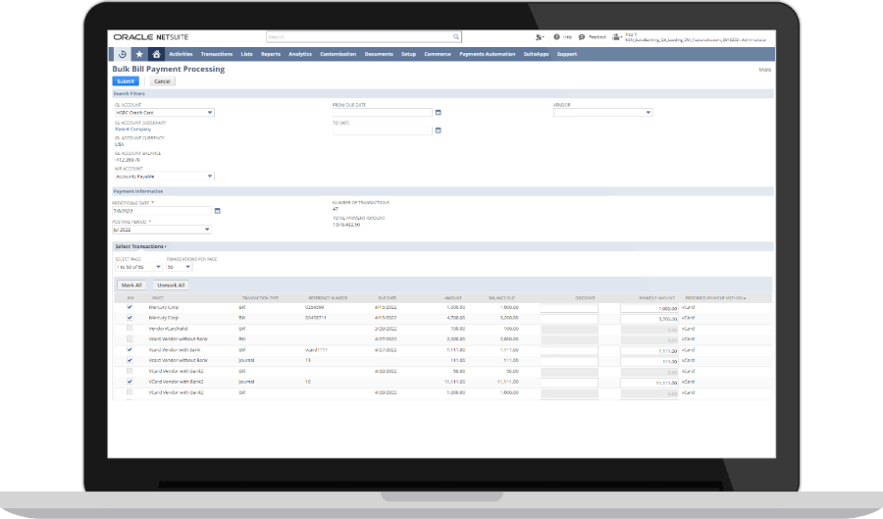Click the Due Date column header
The height and width of the screenshot is (519, 883).
(388, 298)
